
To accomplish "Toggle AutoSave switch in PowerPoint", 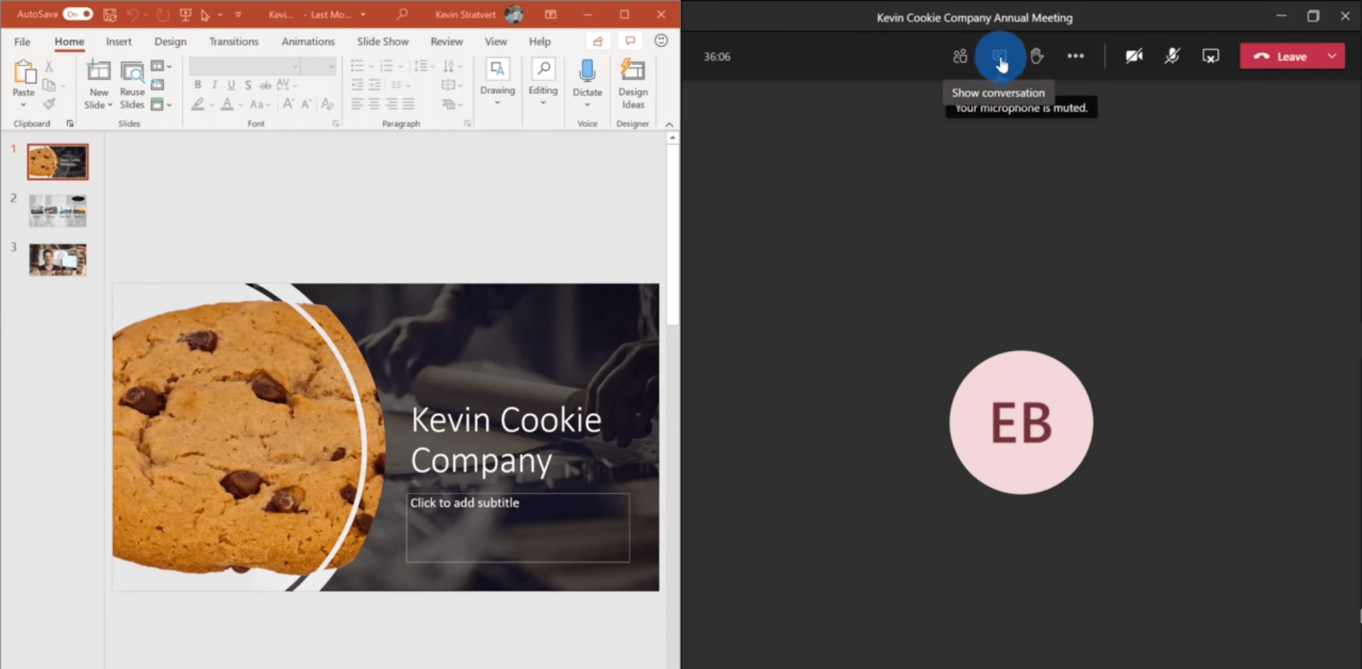I will click(x=77, y=14).
